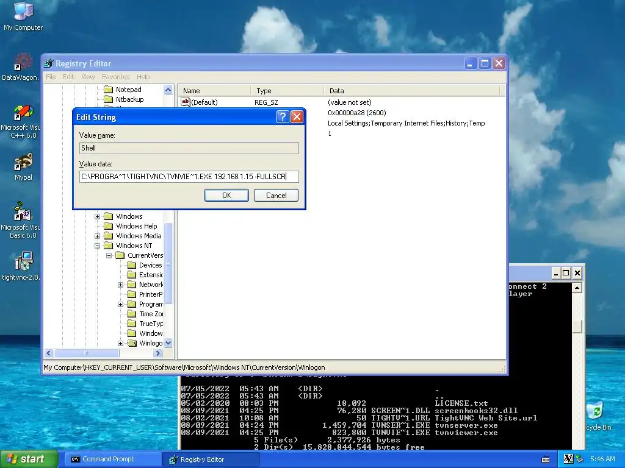Select the Devices folder in tree
625x468 pixels.
pos(145,265)
